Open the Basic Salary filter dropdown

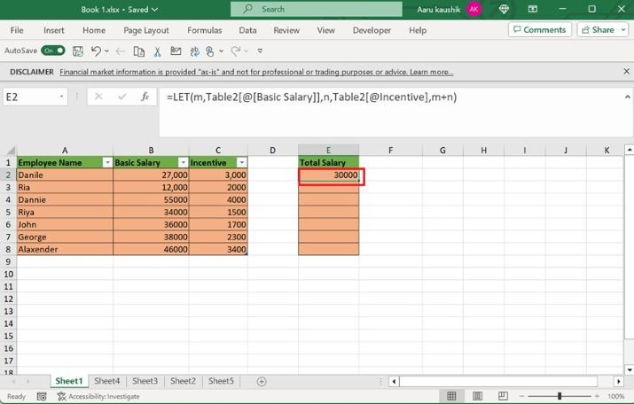coord(183,163)
